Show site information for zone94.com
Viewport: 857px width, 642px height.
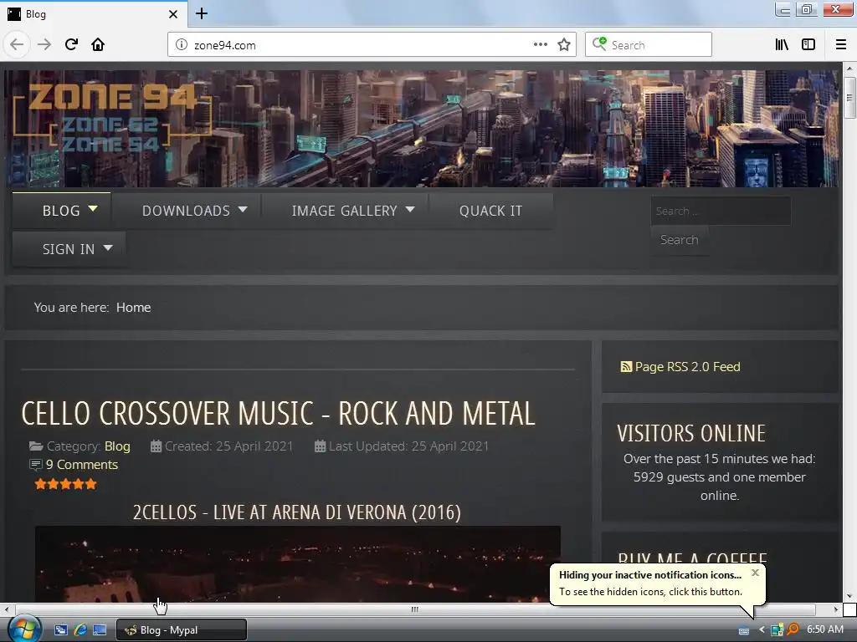(182, 45)
